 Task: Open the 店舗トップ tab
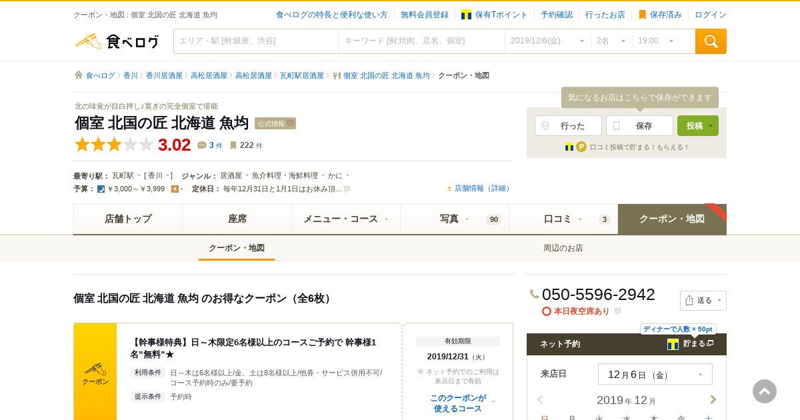point(128,219)
